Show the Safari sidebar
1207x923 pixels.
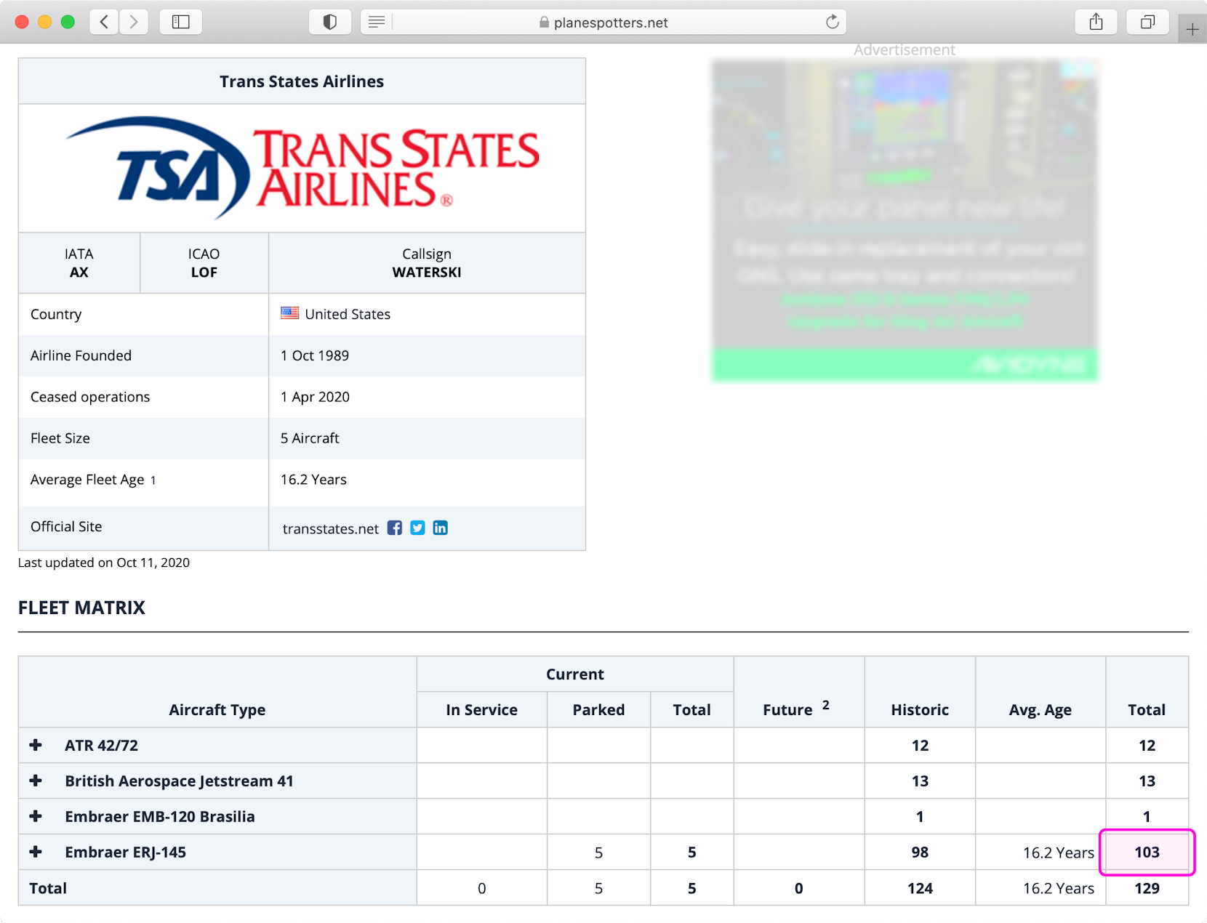click(x=180, y=22)
